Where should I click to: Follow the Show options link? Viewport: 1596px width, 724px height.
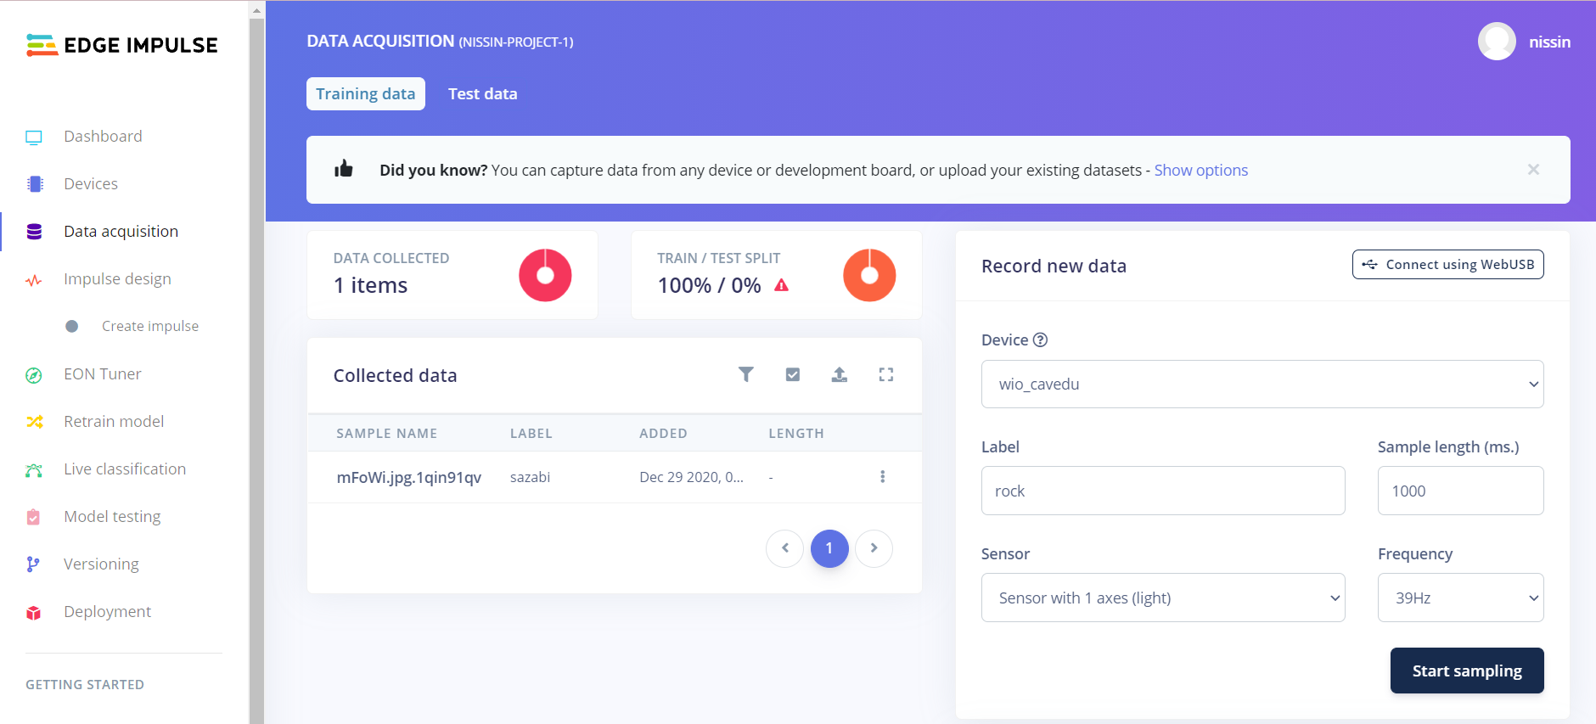(x=1201, y=171)
